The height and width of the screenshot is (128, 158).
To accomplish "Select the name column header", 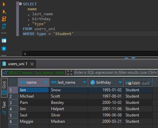I will point(33,82).
